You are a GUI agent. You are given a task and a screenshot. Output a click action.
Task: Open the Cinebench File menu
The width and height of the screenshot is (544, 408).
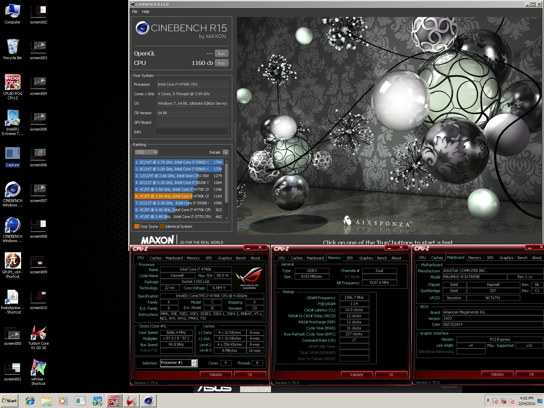click(135, 12)
